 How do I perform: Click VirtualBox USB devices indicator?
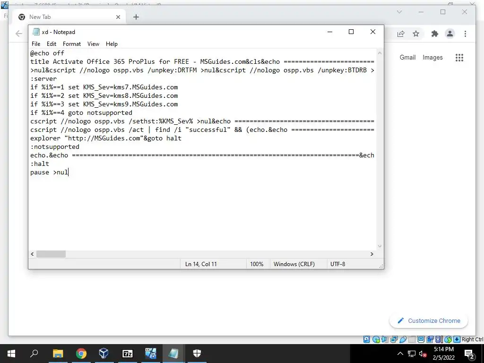[x=403, y=339]
